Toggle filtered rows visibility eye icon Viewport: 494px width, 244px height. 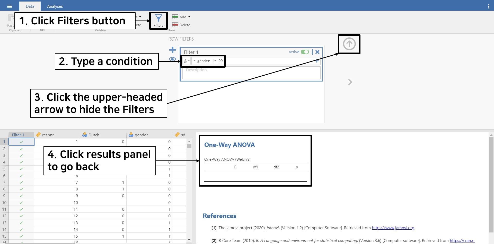172,59
